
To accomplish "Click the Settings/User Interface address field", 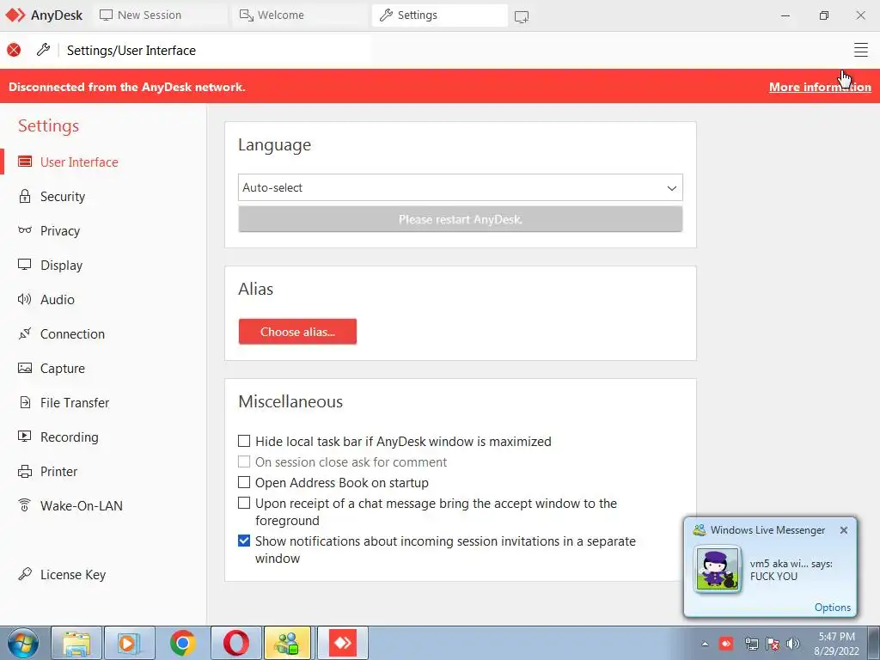I will pyautogui.click(x=216, y=51).
